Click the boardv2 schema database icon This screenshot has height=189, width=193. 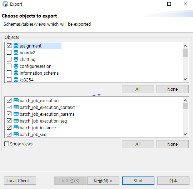pos(16,53)
